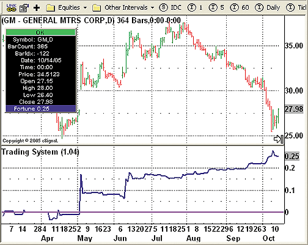The height and width of the screenshot is (245, 308).
Task: Click the scroll-to-end arrow icon
Action: [x=279, y=139]
